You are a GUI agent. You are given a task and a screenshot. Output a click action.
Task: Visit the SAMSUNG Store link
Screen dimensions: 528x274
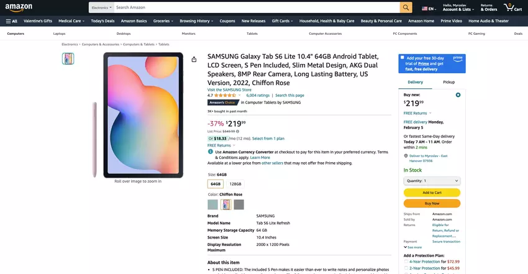[229, 89]
